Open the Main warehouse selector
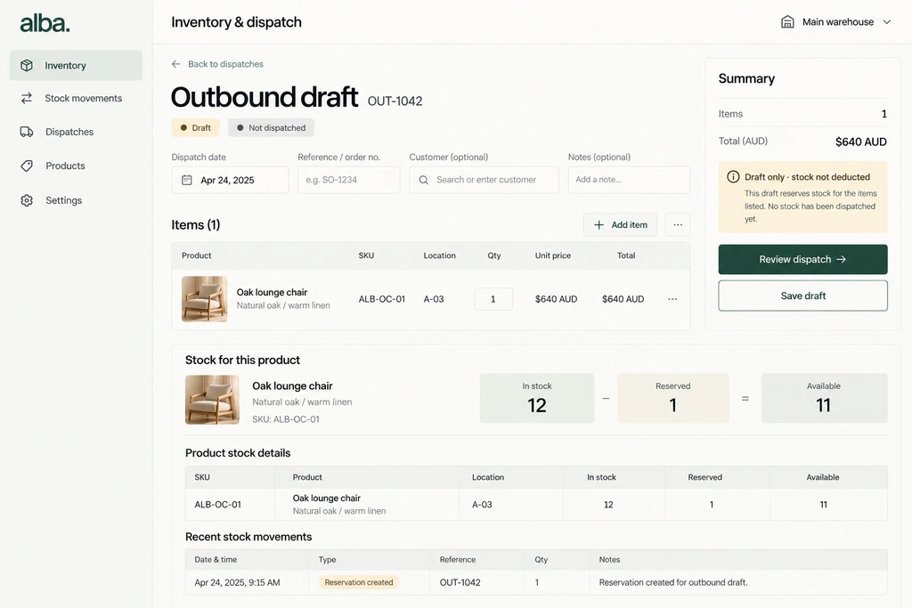Image resolution: width=912 pixels, height=608 pixels. [x=835, y=22]
